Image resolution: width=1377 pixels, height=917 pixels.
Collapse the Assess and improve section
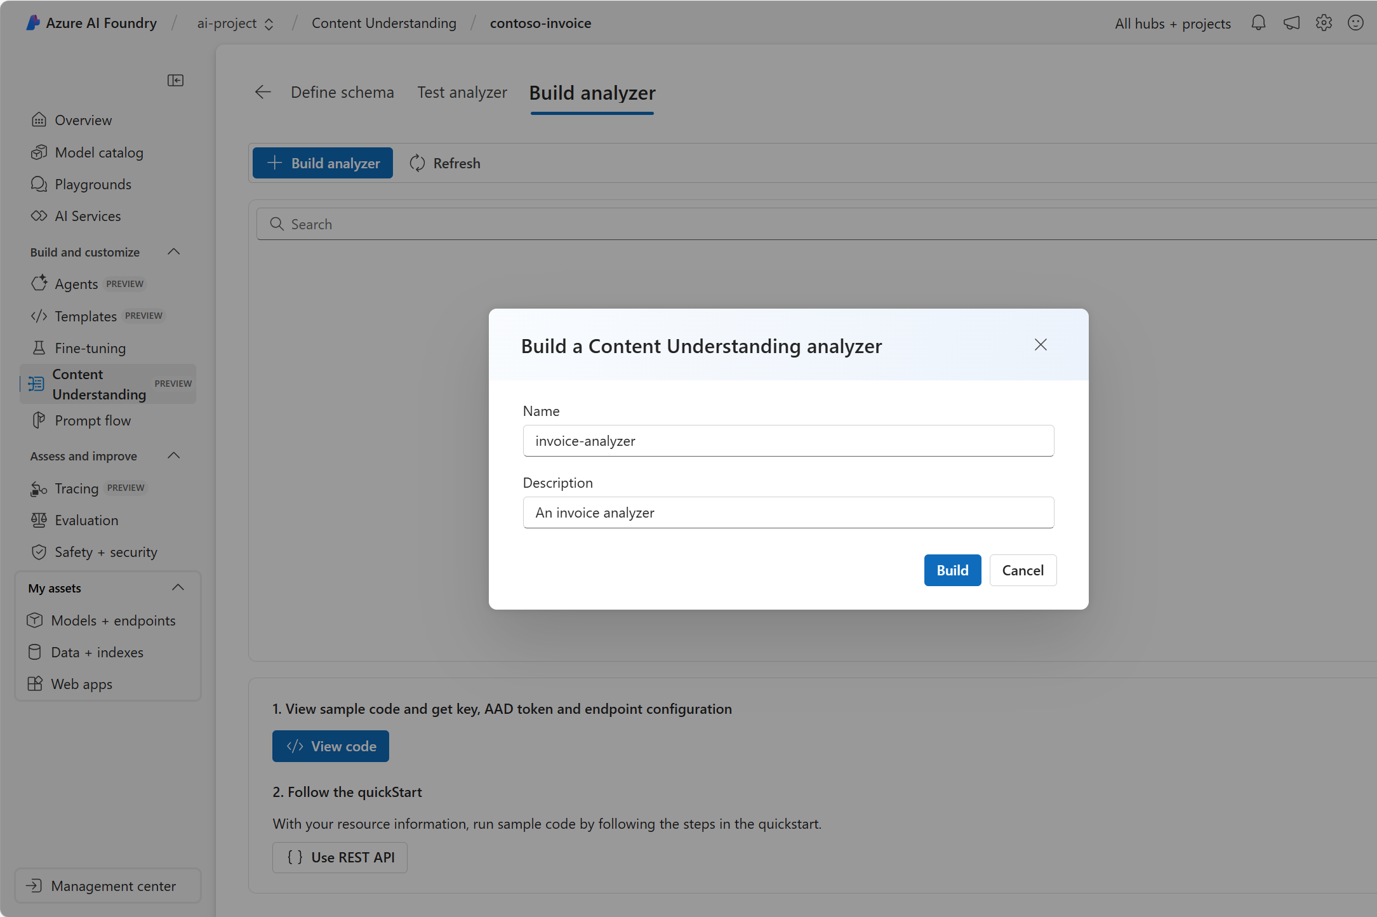click(174, 456)
